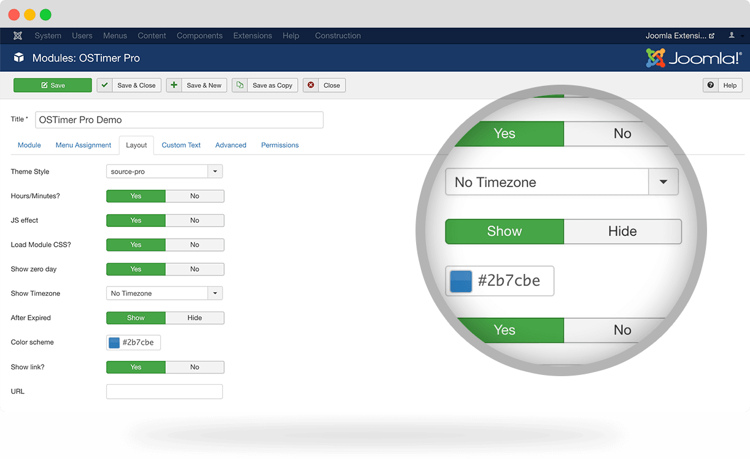This screenshot has height=459, width=750.
Task: Click the user account icon in top bar
Action: tap(731, 36)
